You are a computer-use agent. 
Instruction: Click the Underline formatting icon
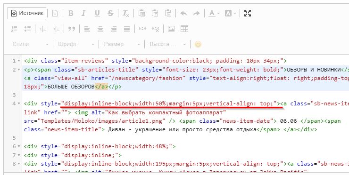click(97, 13)
